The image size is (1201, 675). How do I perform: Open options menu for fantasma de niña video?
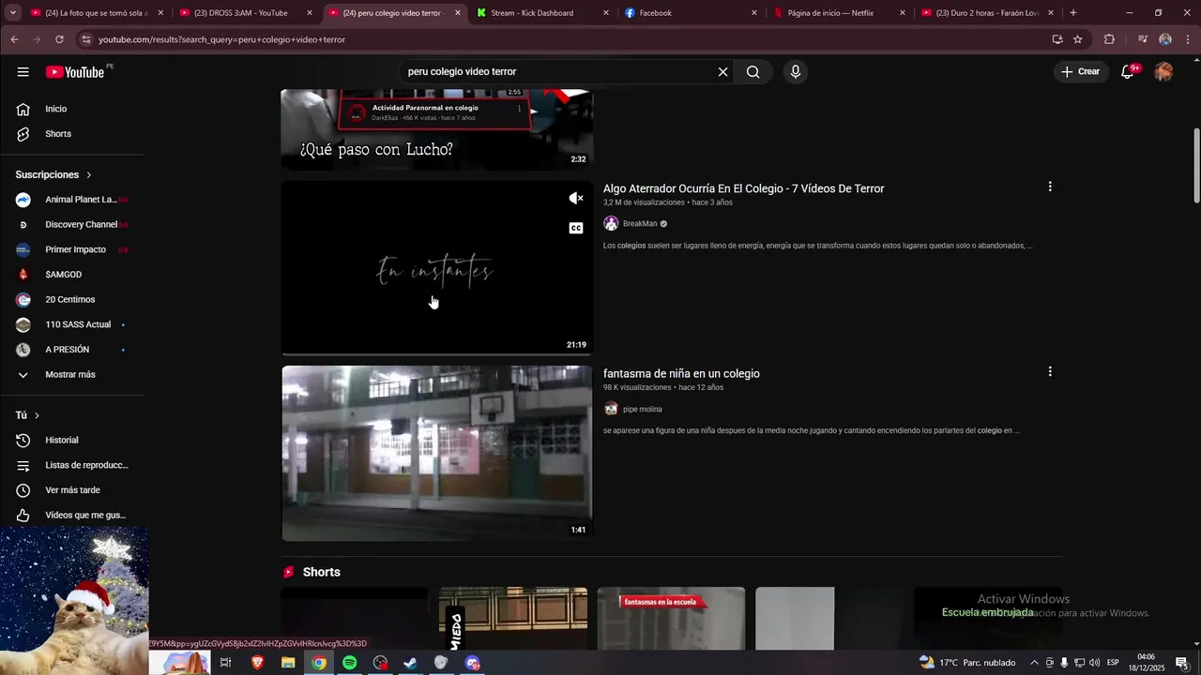point(1050,371)
